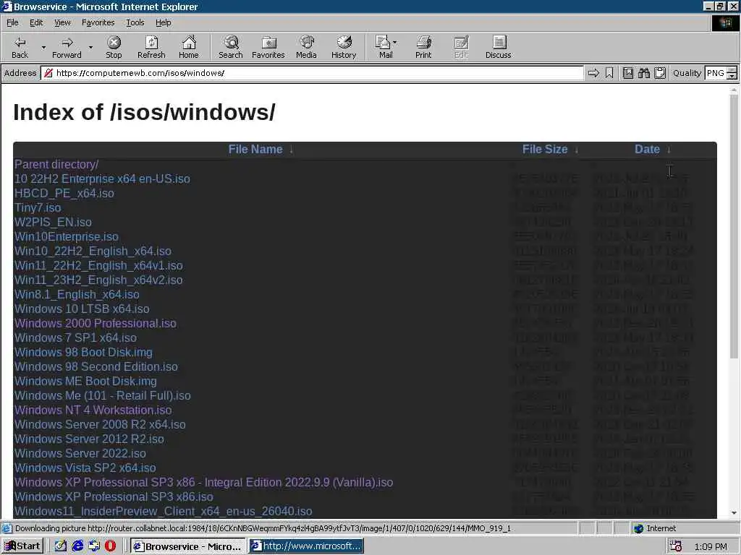This screenshot has width=741, height=555.
Task: Click Win8.1_English_x64.iso
Action: pos(77,295)
